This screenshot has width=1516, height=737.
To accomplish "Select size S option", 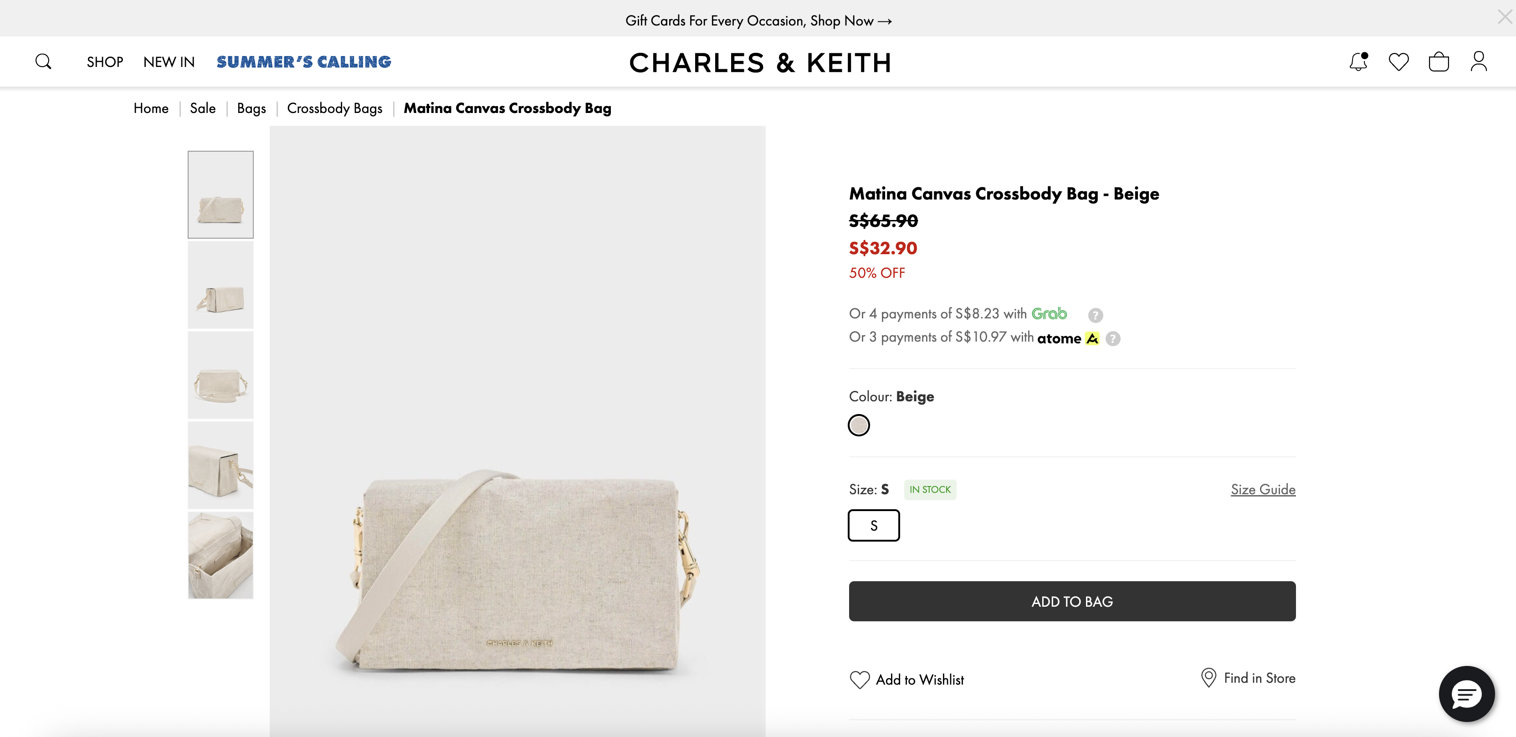I will (873, 525).
